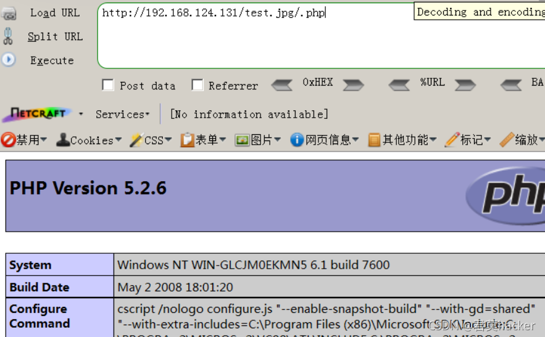Click the Build Date row label
Viewport: 545px width, 337px height.
pos(40,287)
